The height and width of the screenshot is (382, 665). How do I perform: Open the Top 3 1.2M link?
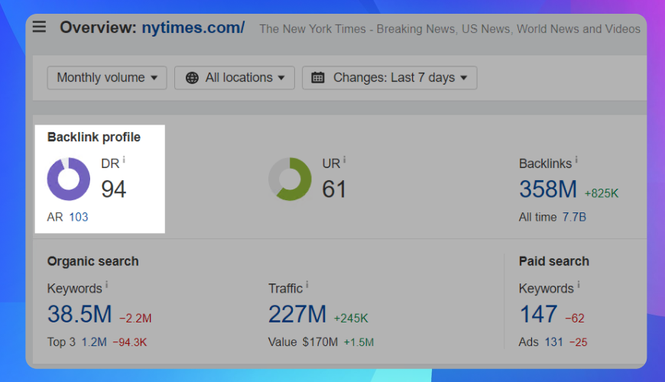pos(94,342)
